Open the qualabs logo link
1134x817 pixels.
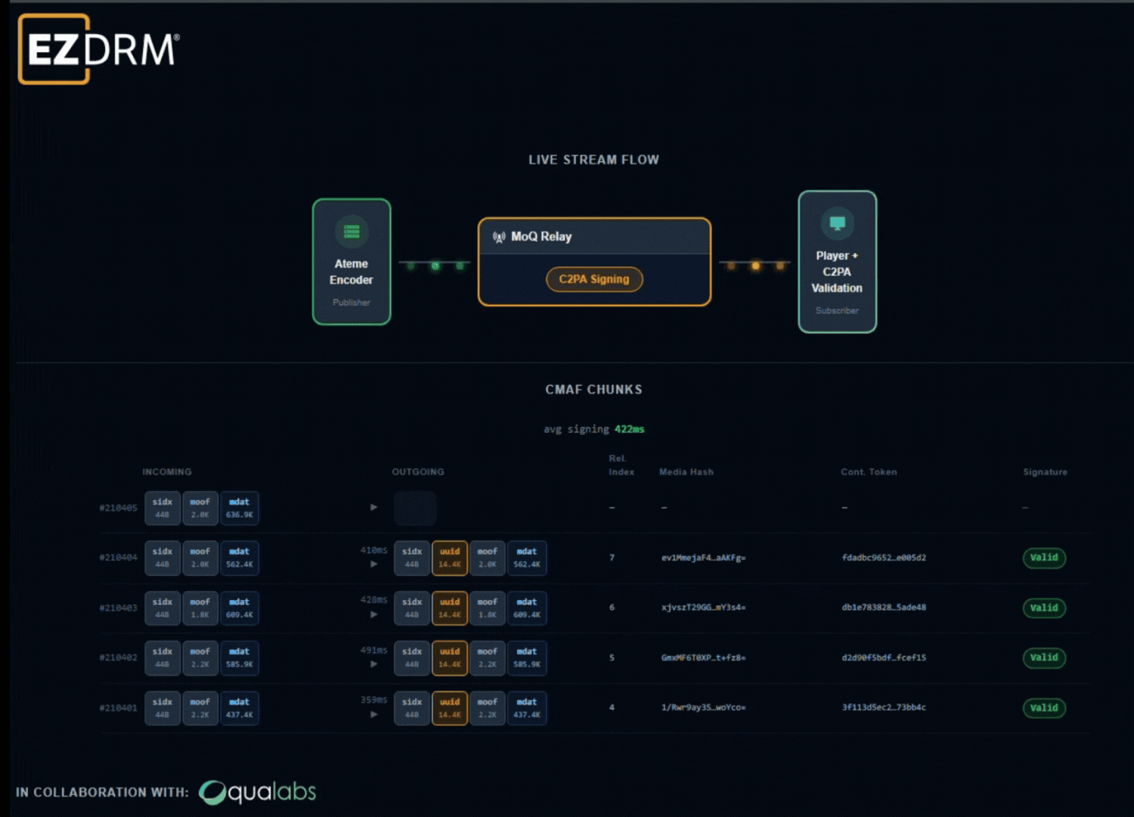[x=258, y=792]
